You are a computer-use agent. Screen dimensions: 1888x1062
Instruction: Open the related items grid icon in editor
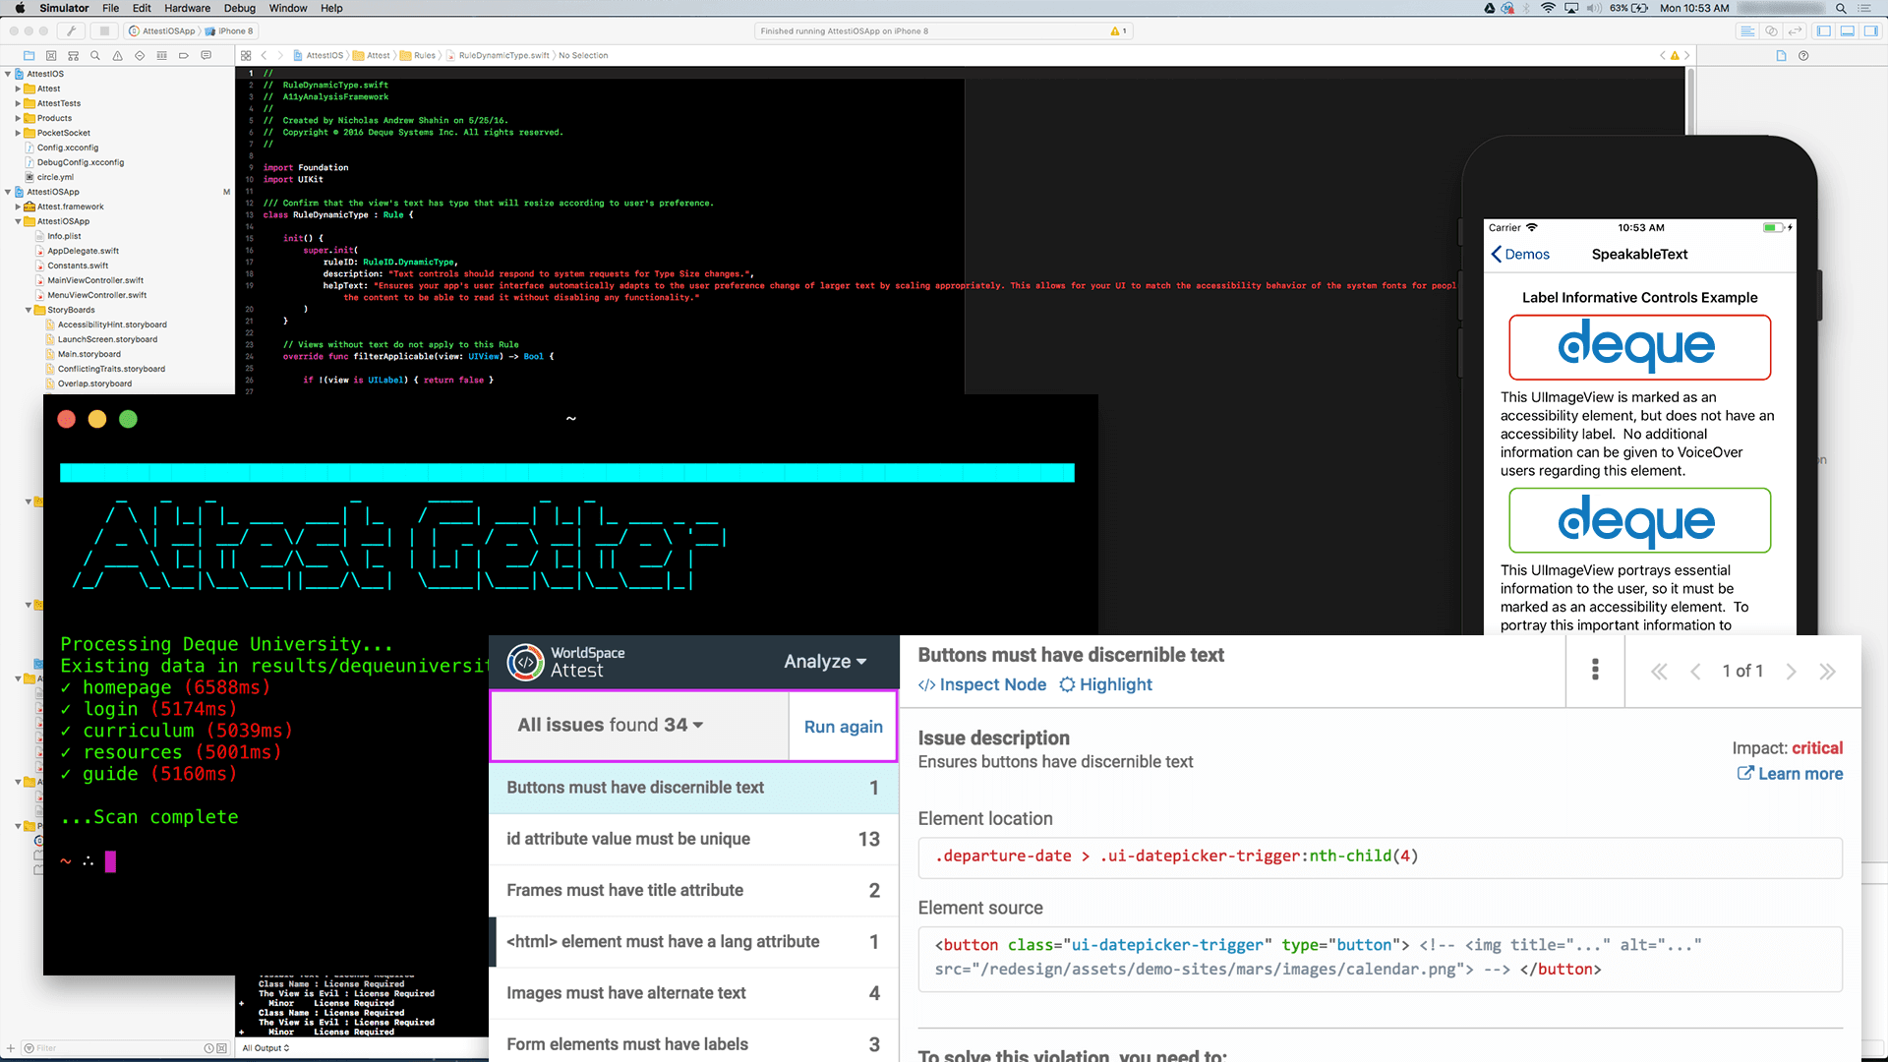pos(246,56)
